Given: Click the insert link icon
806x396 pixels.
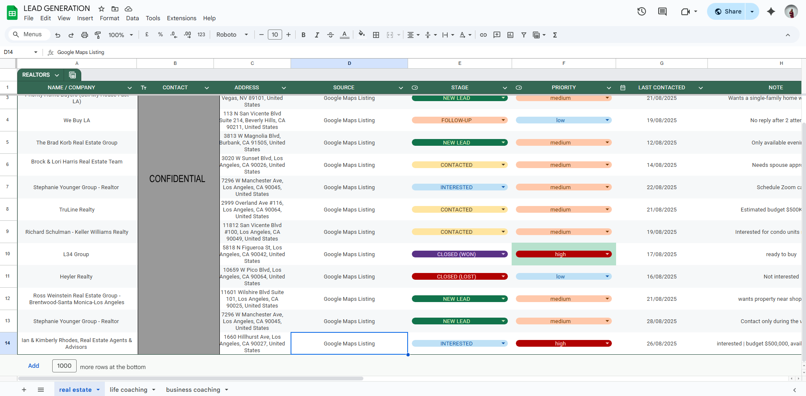Looking at the screenshot, I should [483, 35].
